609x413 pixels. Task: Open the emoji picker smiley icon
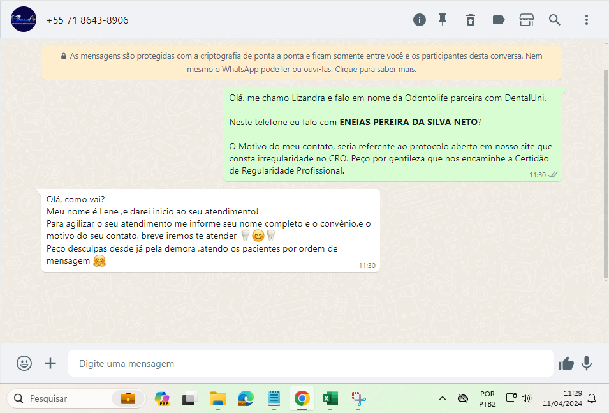pos(24,363)
